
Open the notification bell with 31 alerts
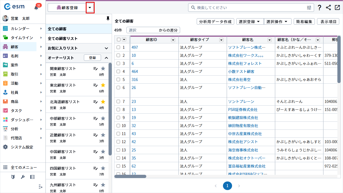(x=36, y=8)
